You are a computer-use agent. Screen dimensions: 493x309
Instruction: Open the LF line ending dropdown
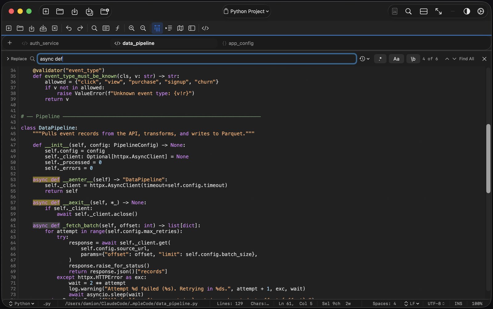412,304
